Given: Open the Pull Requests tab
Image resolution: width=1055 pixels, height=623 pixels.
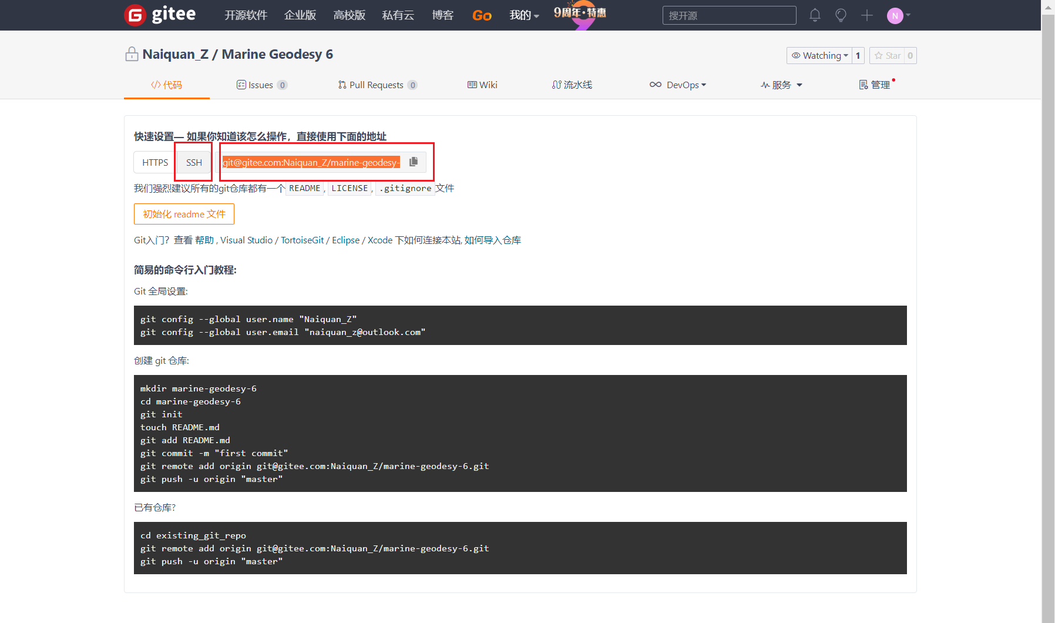Looking at the screenshot, I should [377, 85].
